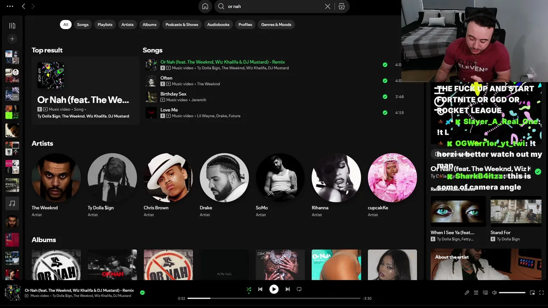Select the All filter chip
Viewport: 548px width, 308px height.
(66, 24)
